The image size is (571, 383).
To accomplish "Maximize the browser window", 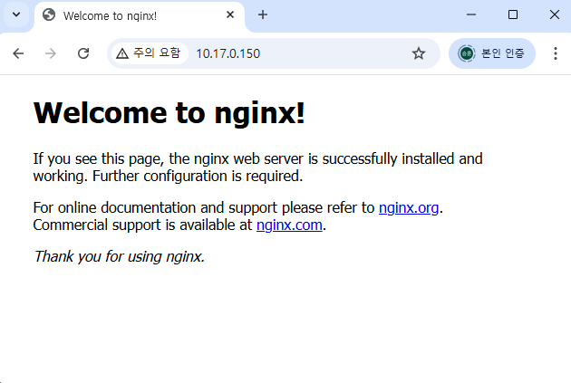I will coord(513,14).
